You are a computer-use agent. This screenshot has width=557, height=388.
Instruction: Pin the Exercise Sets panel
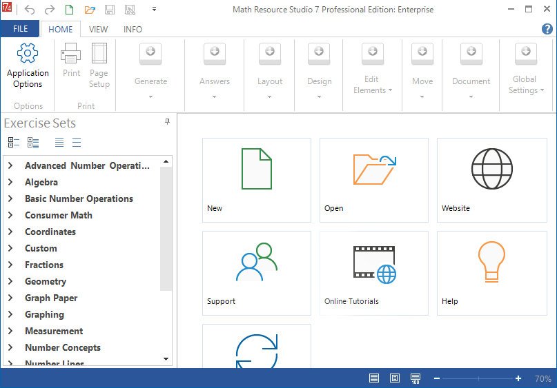tap(167, 122)
